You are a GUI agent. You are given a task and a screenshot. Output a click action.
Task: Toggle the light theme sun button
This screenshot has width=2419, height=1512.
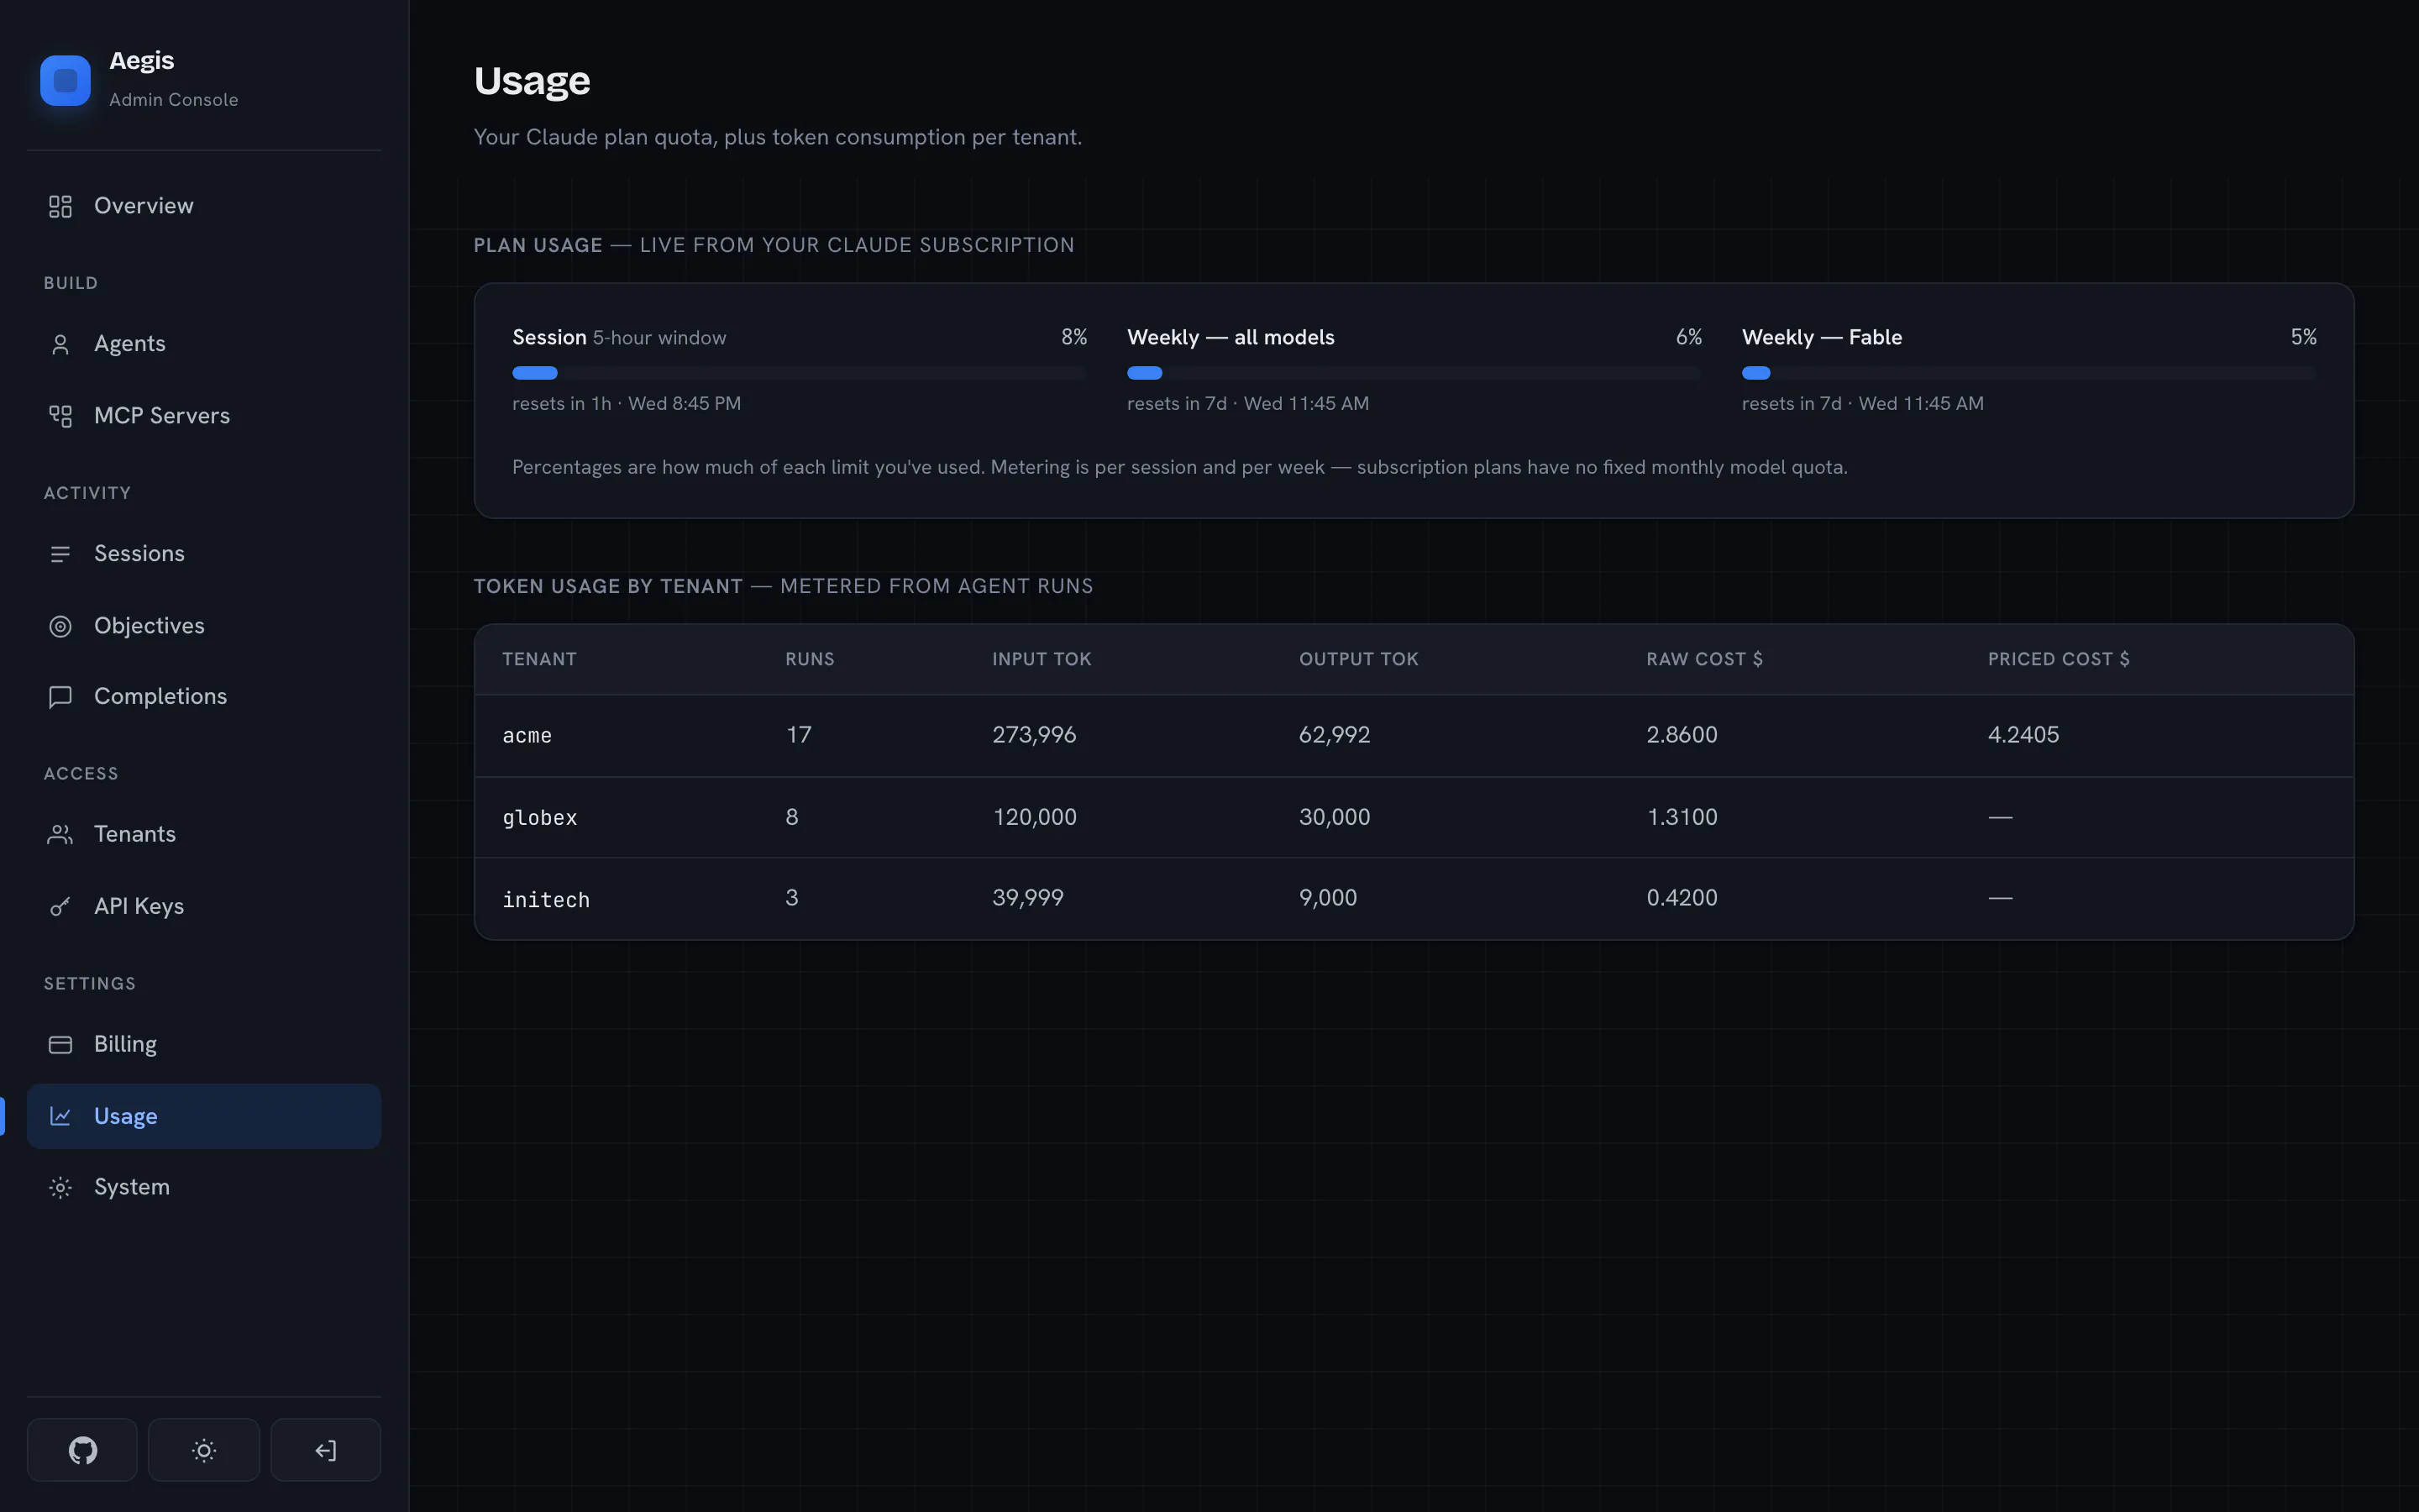(204, 1449)
